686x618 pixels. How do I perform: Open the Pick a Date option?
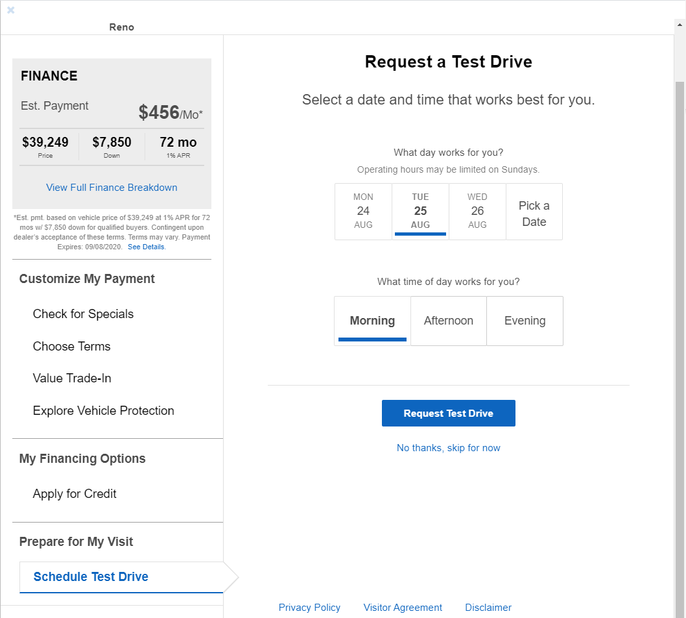pos(534,211)
